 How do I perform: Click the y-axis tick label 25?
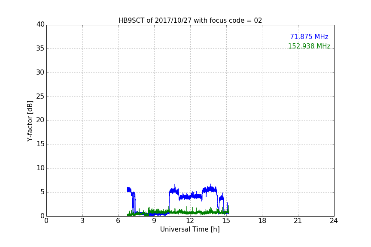40,96
